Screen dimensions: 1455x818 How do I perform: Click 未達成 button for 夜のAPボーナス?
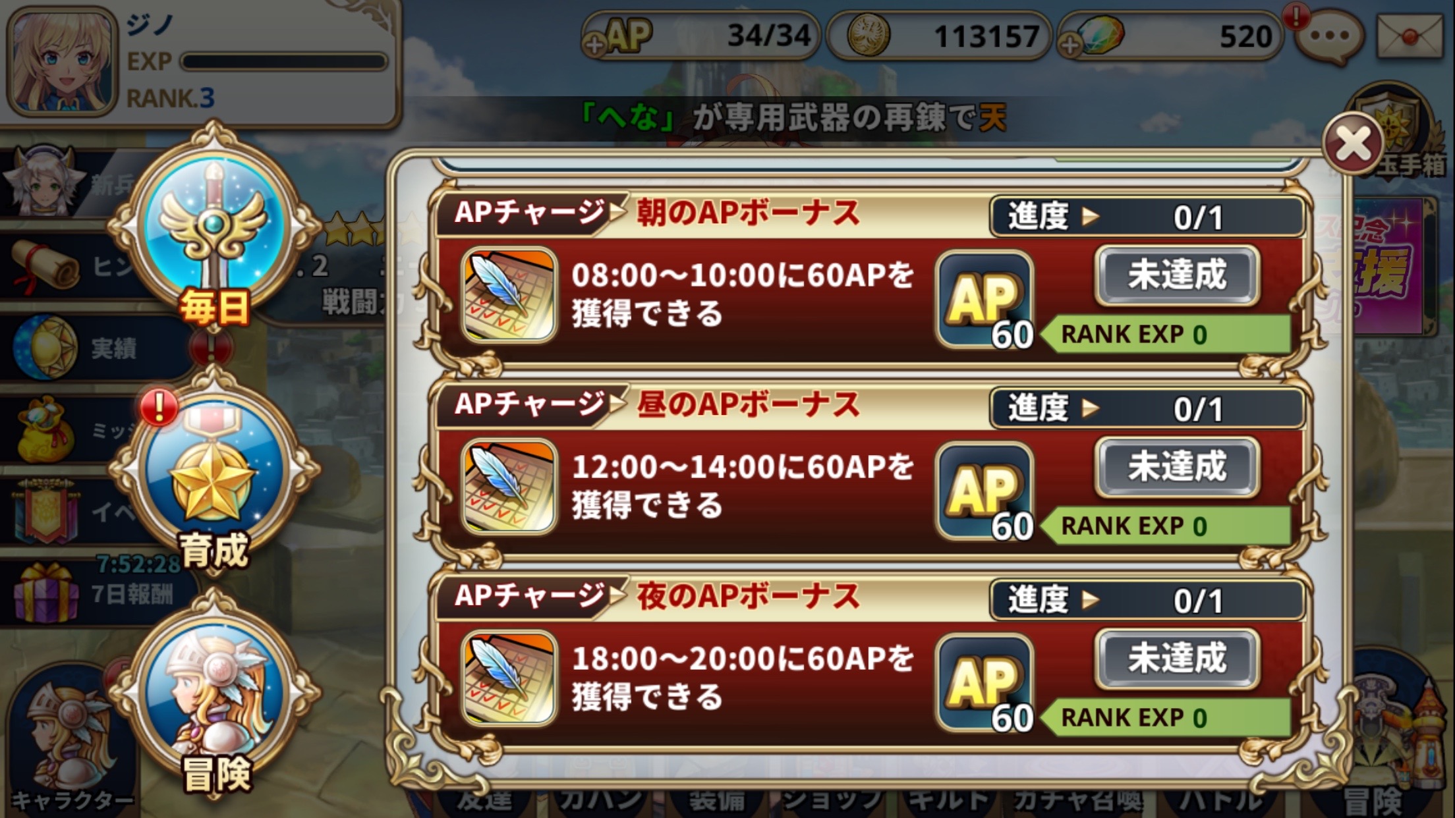click(x=1178, y=659)
